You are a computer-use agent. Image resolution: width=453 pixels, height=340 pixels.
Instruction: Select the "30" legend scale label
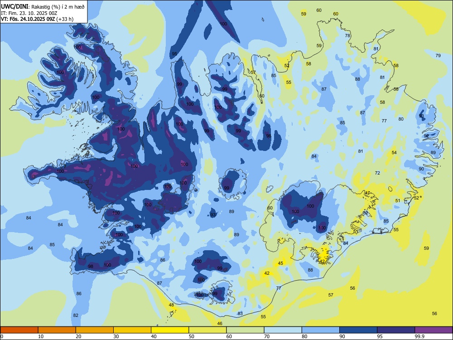(x=116, y=336)
